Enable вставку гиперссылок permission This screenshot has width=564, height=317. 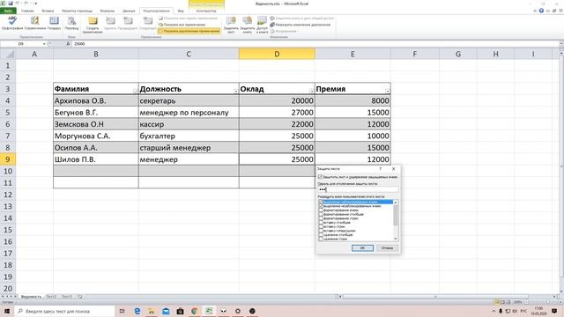click(x=321, y=231)
